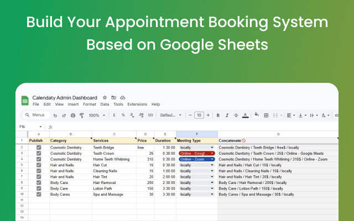This screenshot has width=354, height=221.
Task: Uncheck Publish for Teeth Bridge row
Action: pyautogui.click(x=39, y=148)
